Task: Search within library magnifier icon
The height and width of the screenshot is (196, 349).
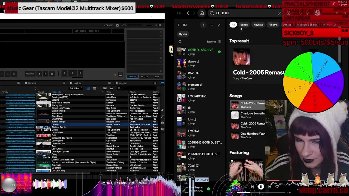Action: (180, 42)
